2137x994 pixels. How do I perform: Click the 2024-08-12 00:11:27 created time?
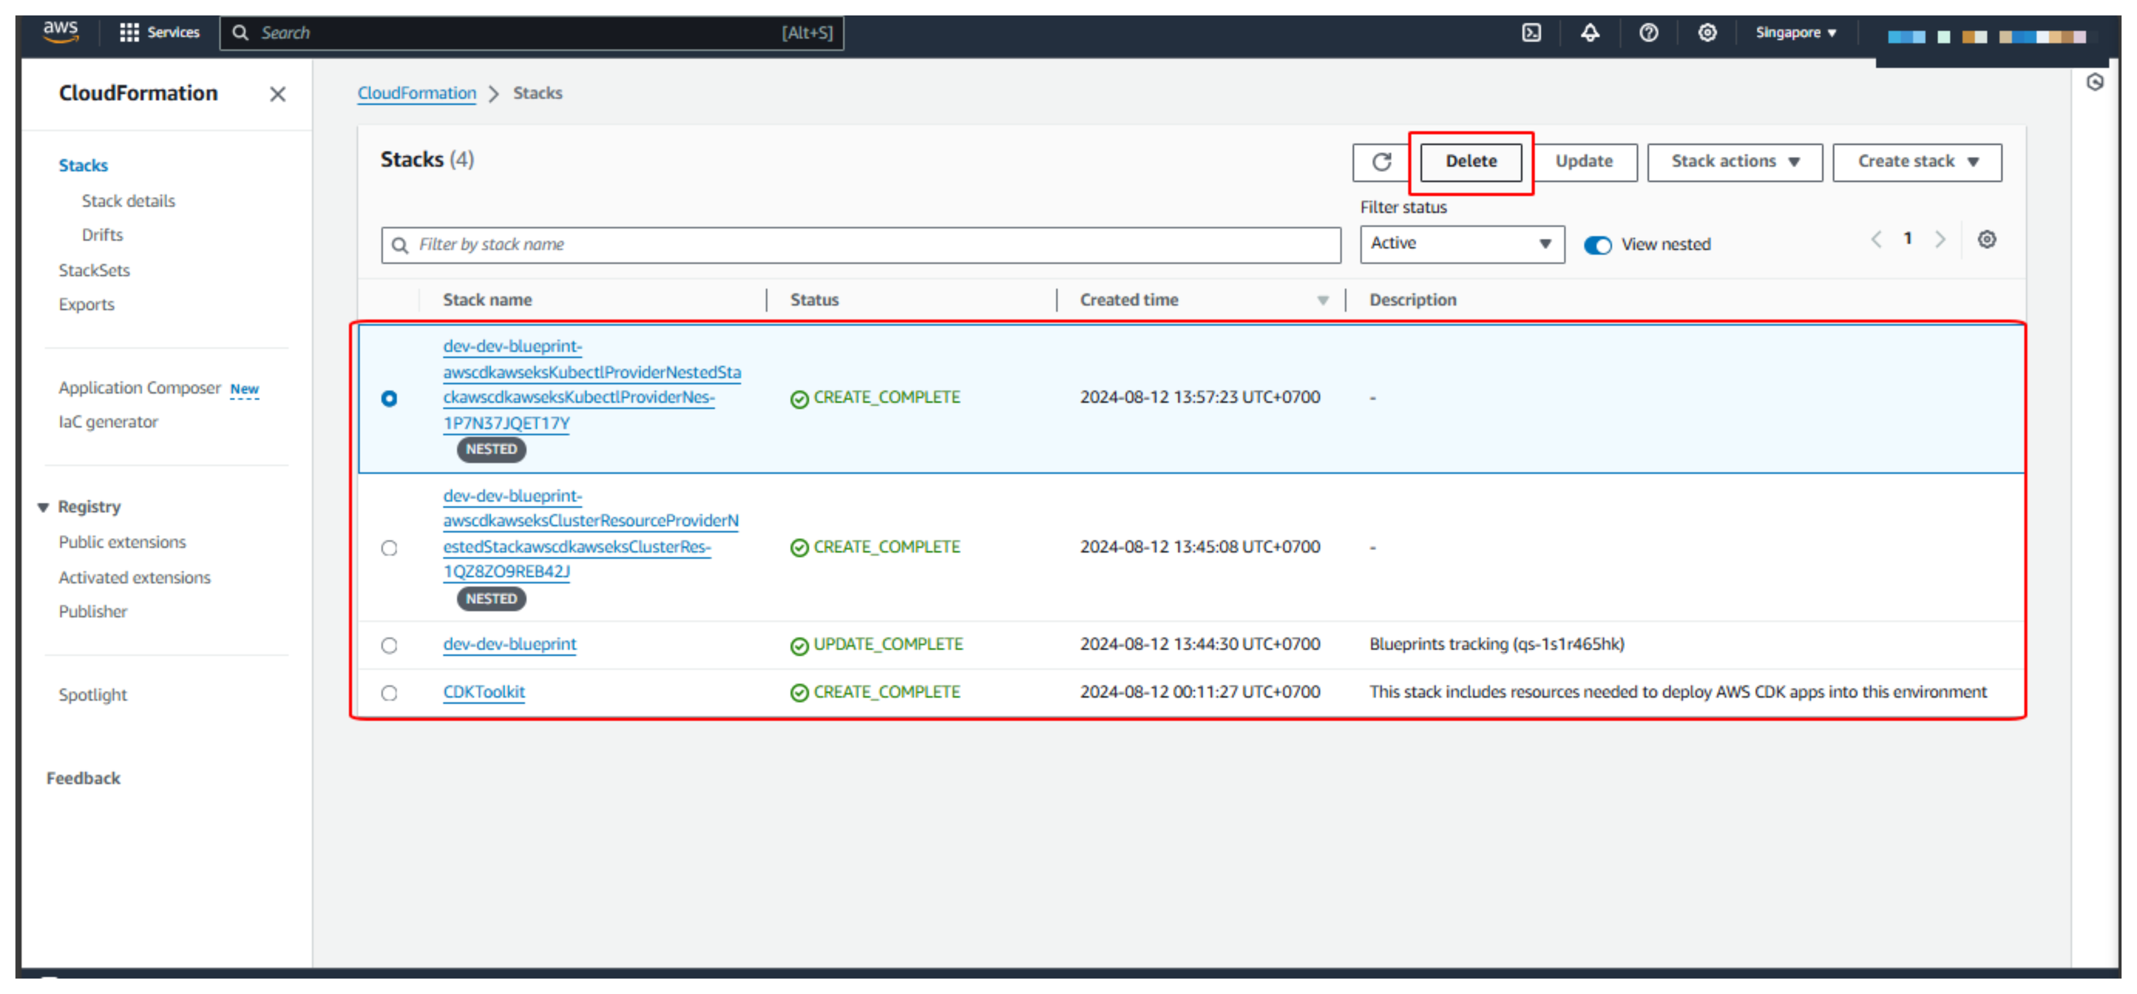1200,692
